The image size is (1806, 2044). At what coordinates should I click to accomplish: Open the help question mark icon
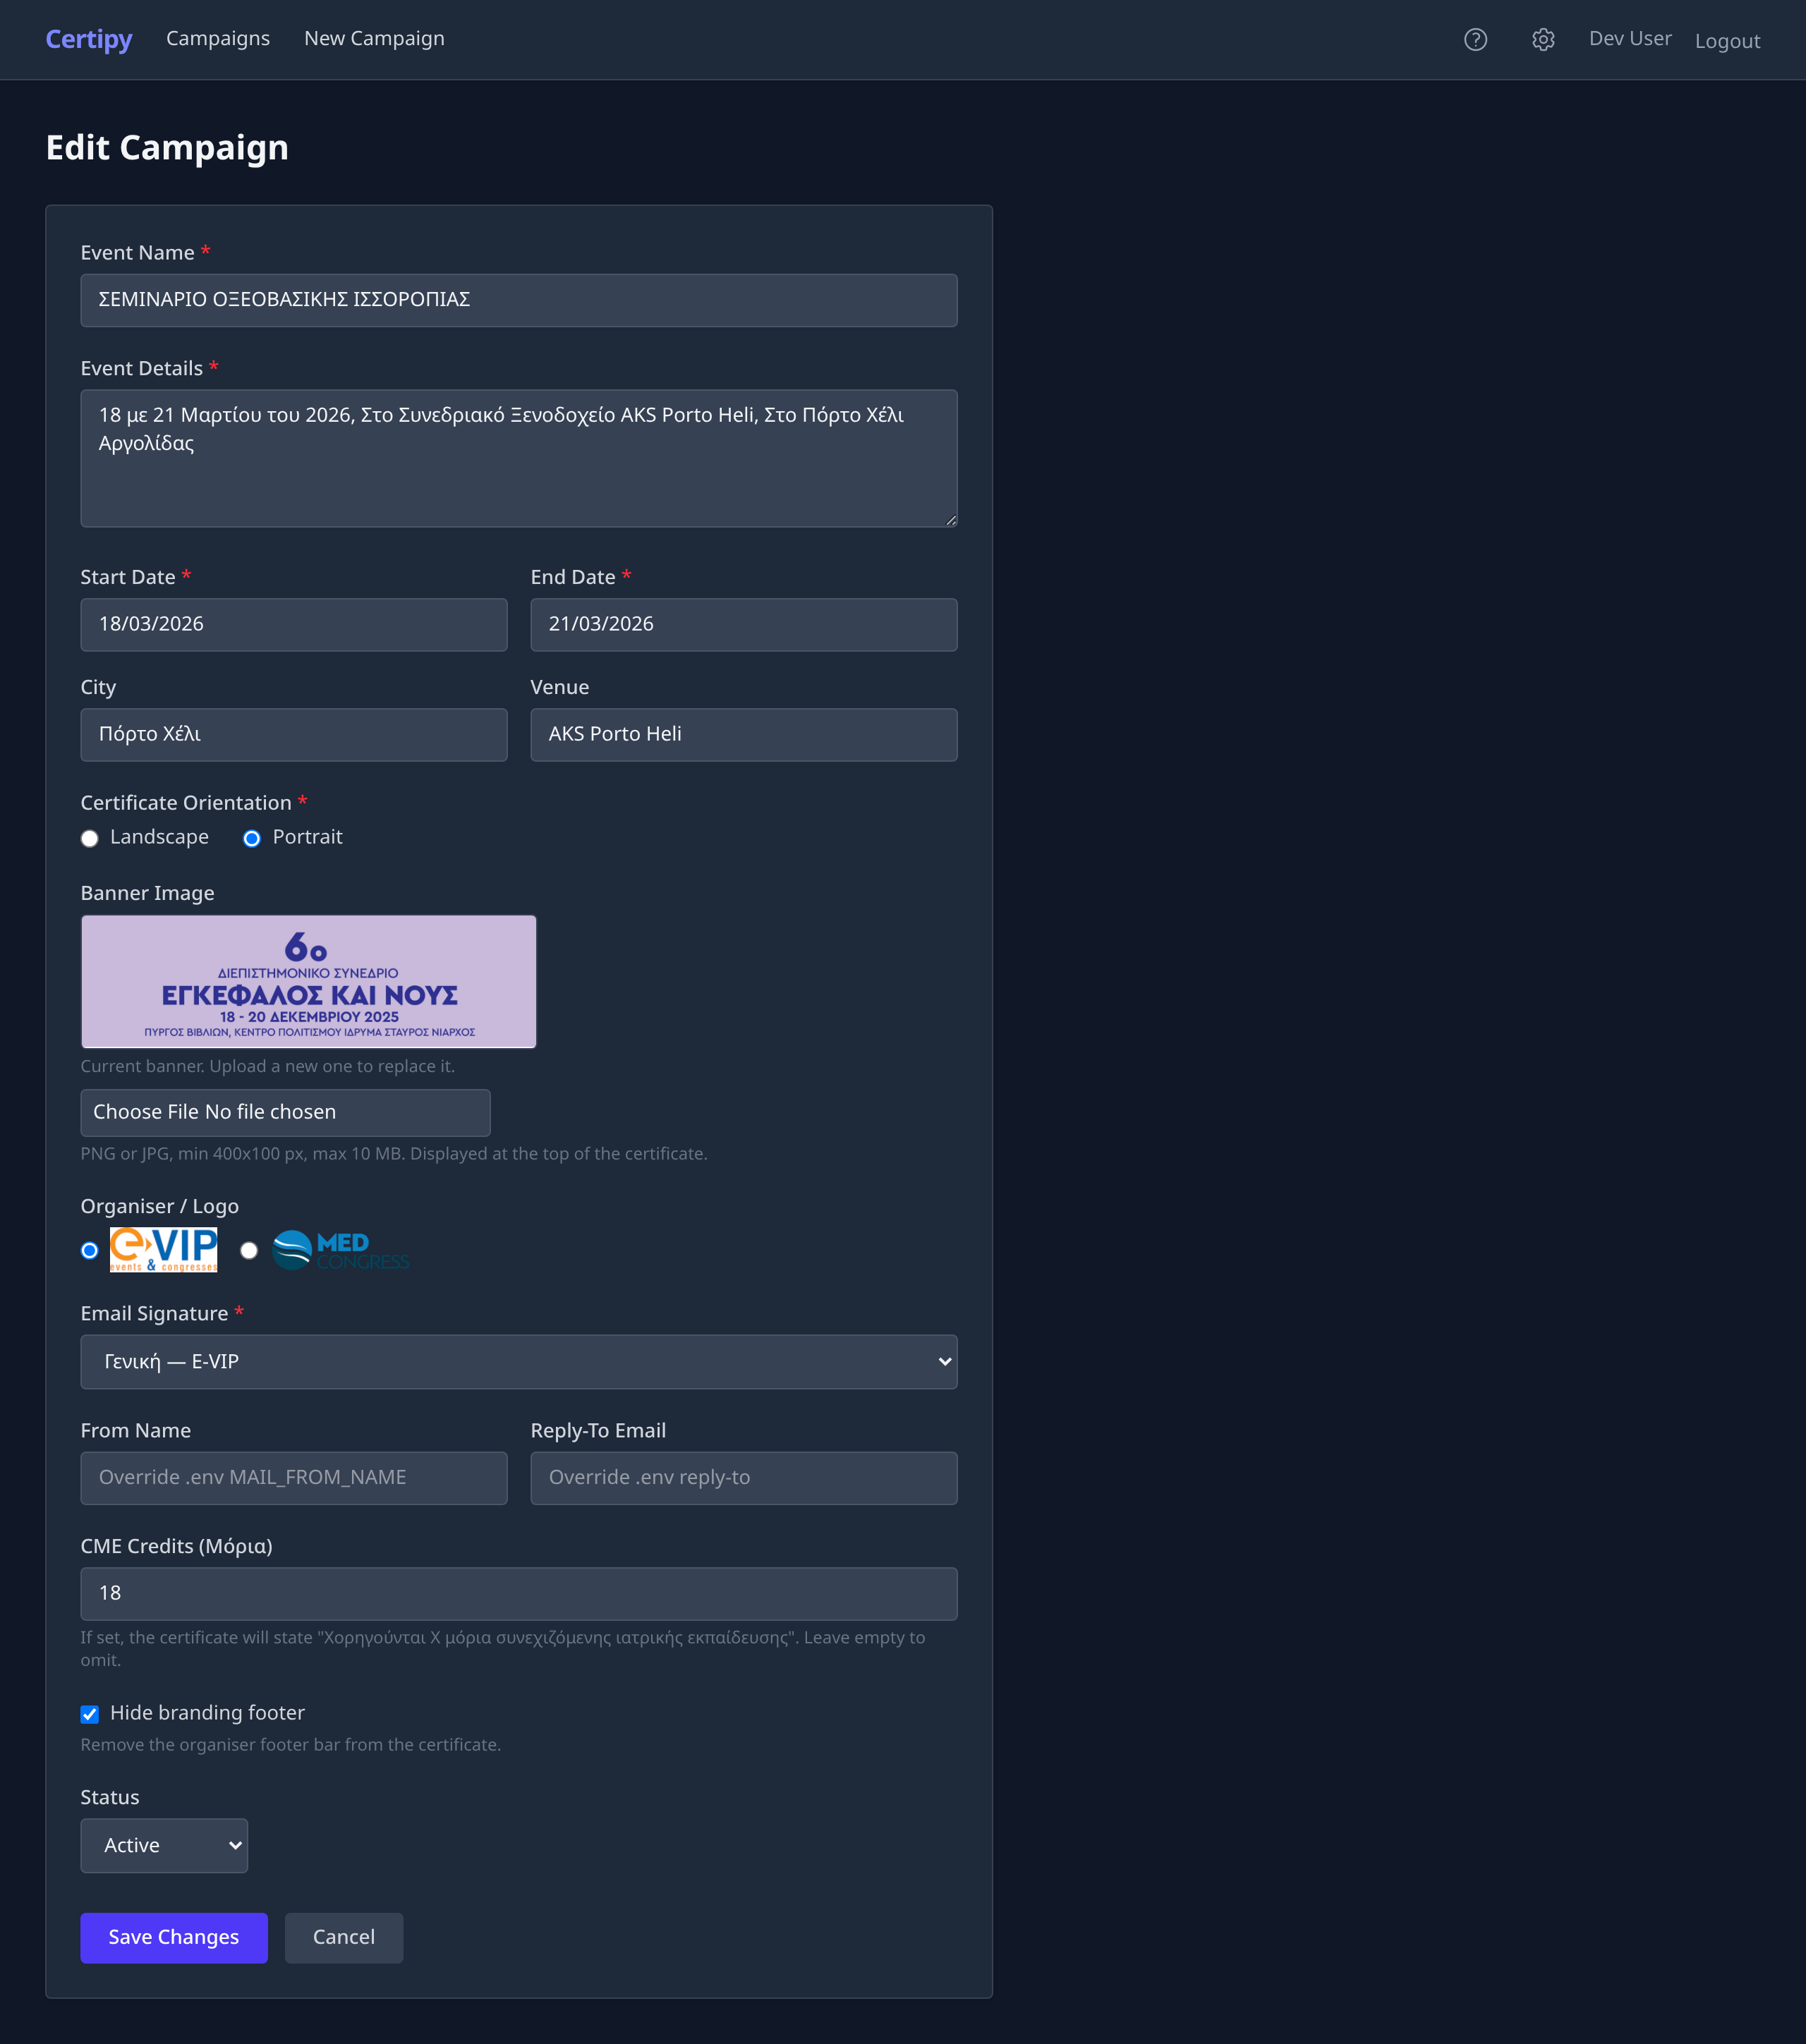(x=1475, y=40)
